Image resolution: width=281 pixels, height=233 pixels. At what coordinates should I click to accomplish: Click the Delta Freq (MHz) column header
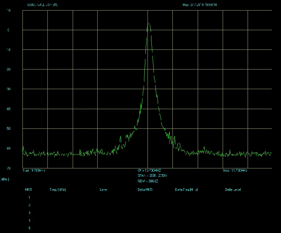187,189
